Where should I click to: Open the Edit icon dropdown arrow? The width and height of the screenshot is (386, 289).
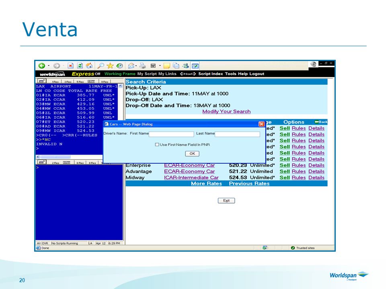160,65
